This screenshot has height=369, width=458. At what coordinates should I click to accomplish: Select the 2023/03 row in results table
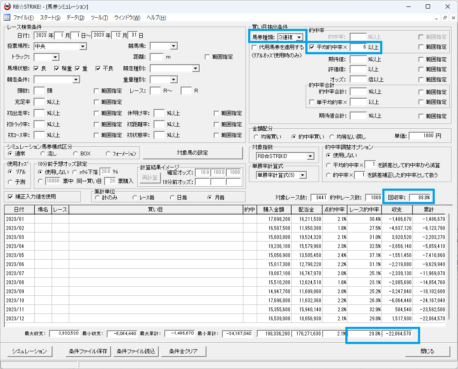pyautogui.click(x=225, y=237)
